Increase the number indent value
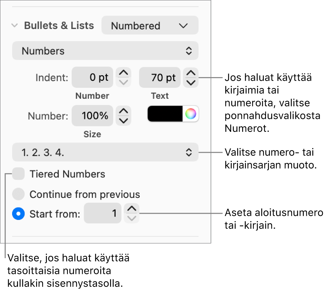The height and width of the screenshot is (293, 328). tap(124, 73)
